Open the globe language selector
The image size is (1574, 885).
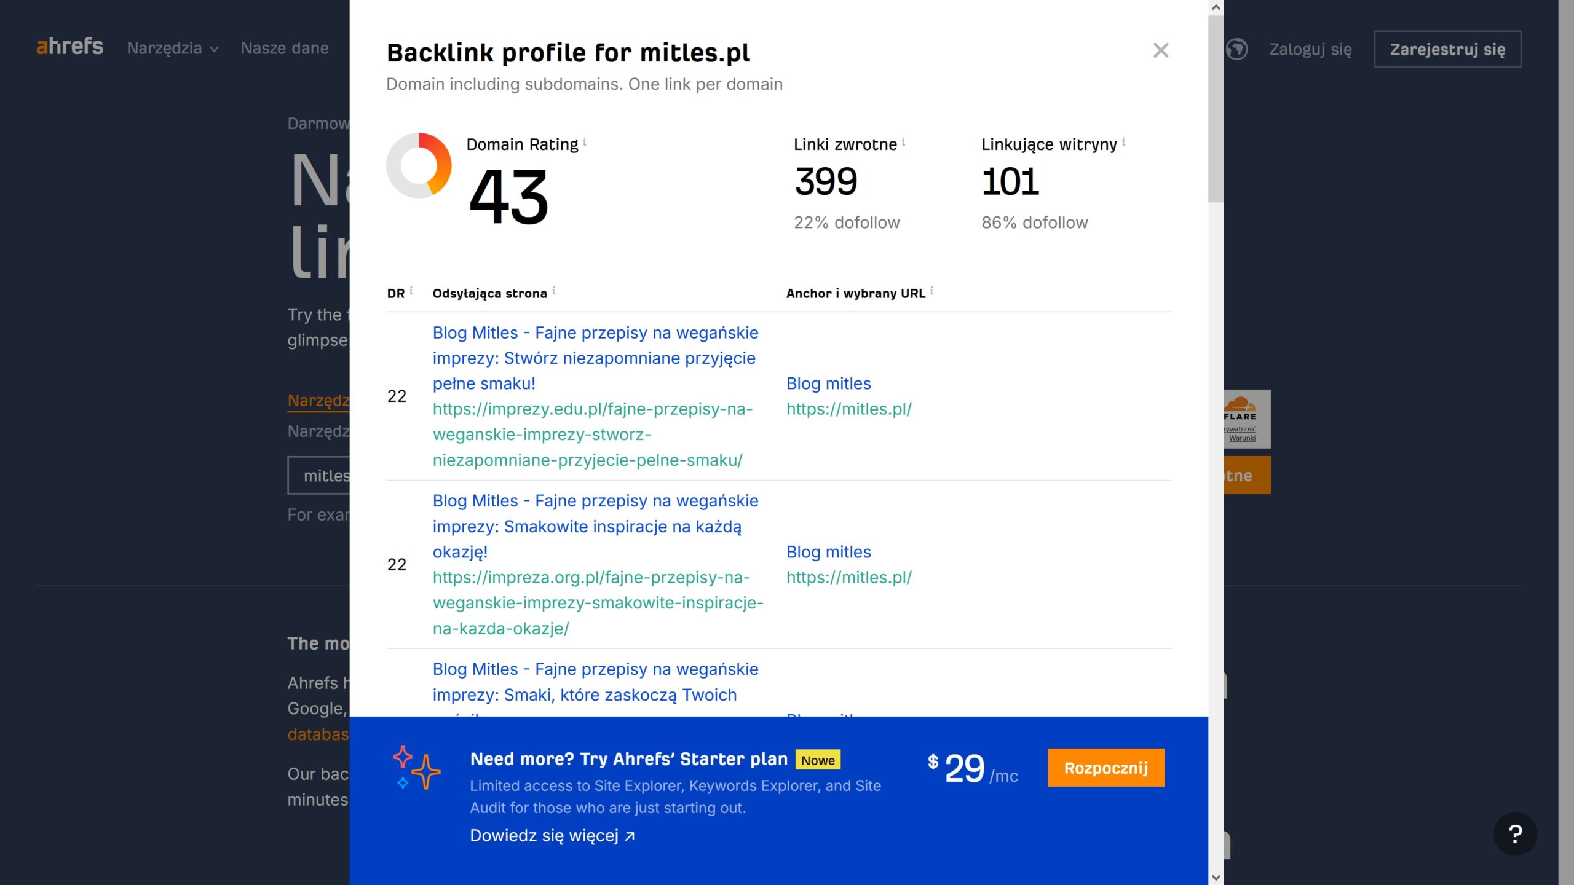(1236, 49)
